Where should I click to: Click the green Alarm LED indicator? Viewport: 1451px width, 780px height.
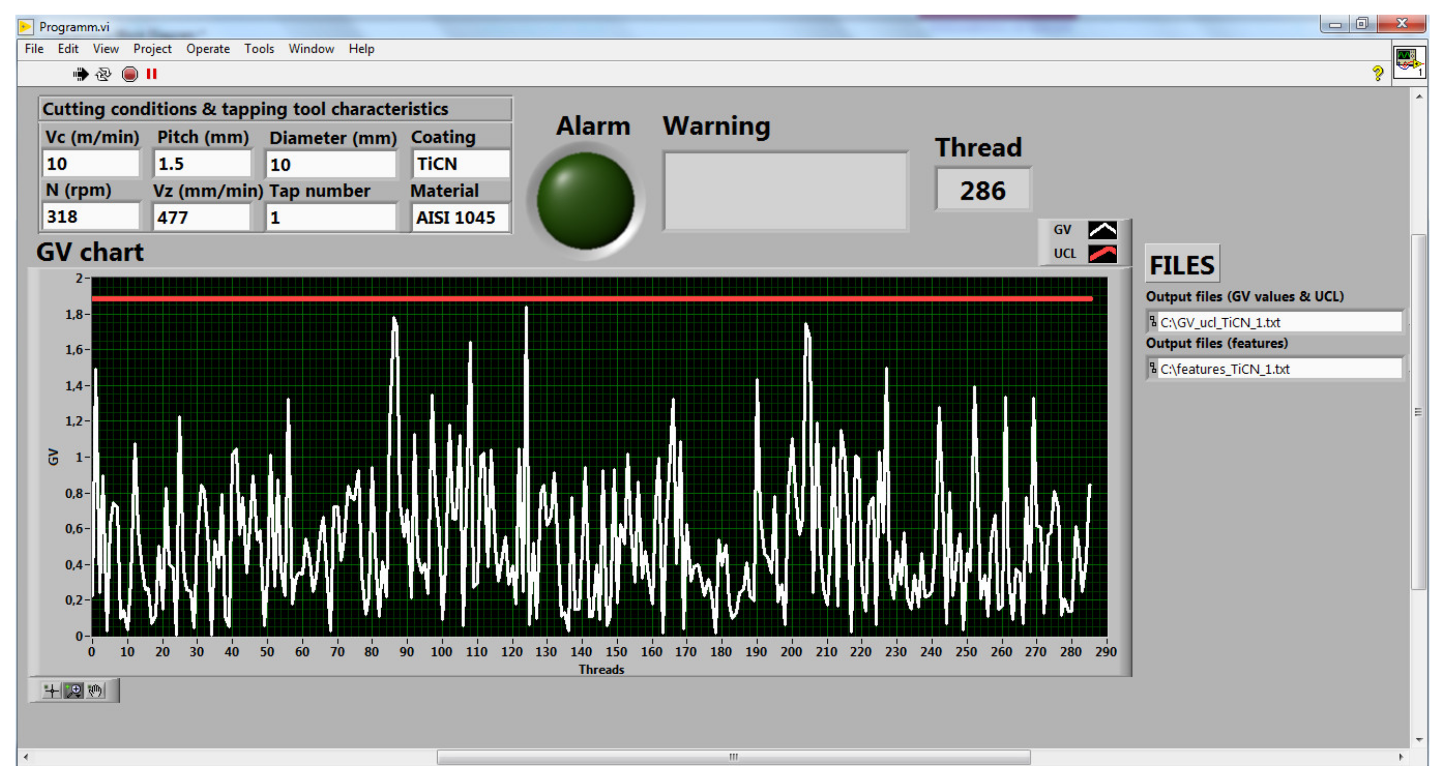point(585,200)
